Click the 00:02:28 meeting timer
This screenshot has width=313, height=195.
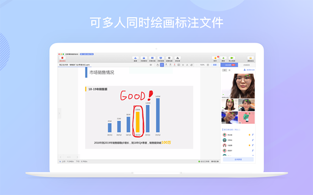tap(215, 161)
